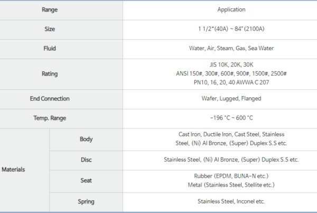Screen dimensions: 317x213
Task: Select the Rating row label
Action: click(50, 74)
